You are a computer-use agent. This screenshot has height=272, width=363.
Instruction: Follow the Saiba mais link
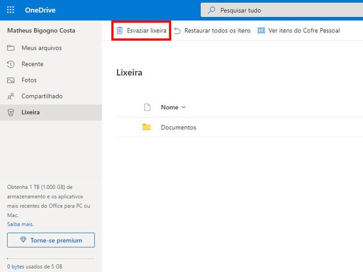(20, 224)
